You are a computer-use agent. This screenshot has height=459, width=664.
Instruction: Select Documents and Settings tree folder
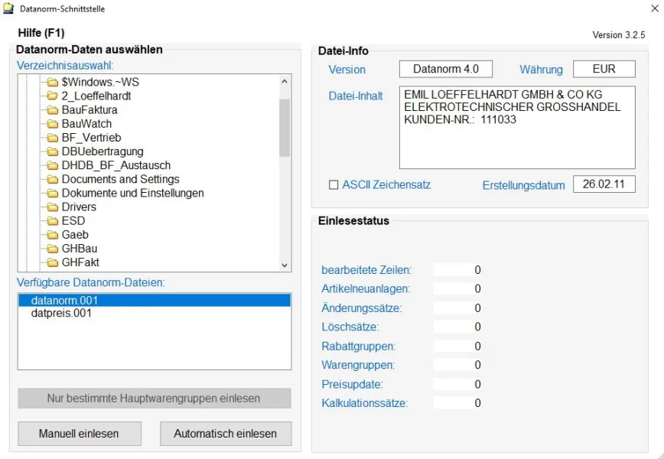[x=120, y=179]
